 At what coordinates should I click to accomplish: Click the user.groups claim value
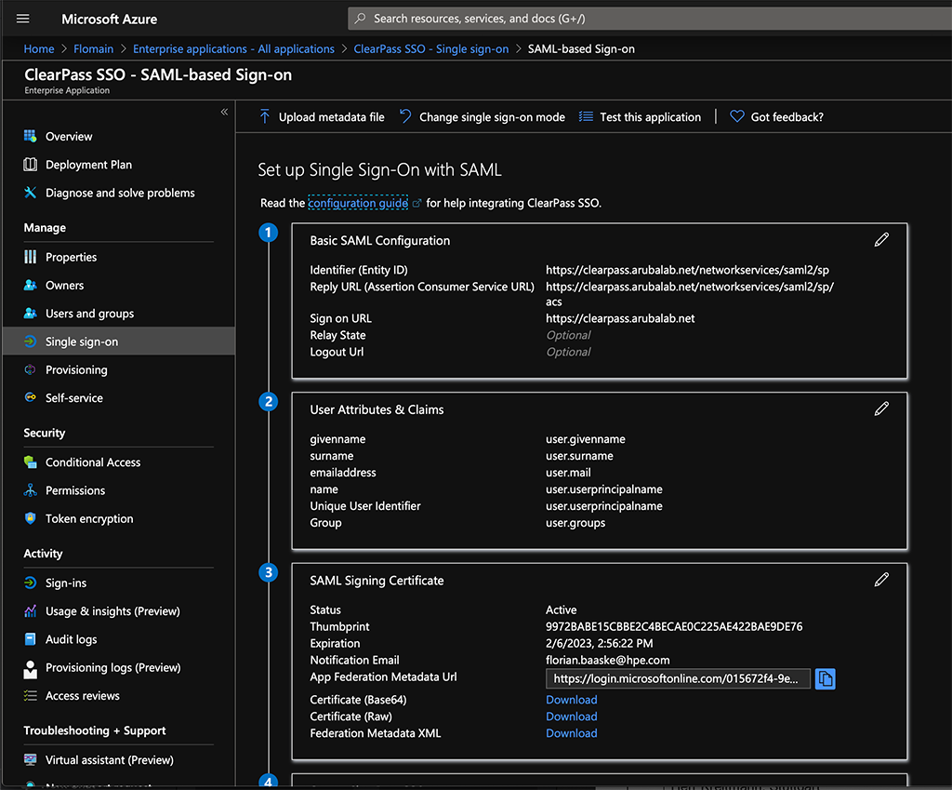575,523
